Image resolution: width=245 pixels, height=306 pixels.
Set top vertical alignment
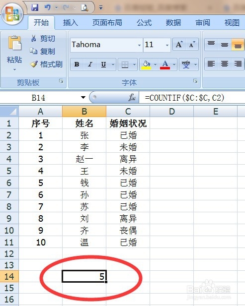211,45
